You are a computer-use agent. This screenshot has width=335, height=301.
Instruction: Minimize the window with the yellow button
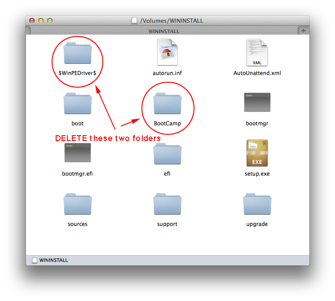(x=41, y=21)
